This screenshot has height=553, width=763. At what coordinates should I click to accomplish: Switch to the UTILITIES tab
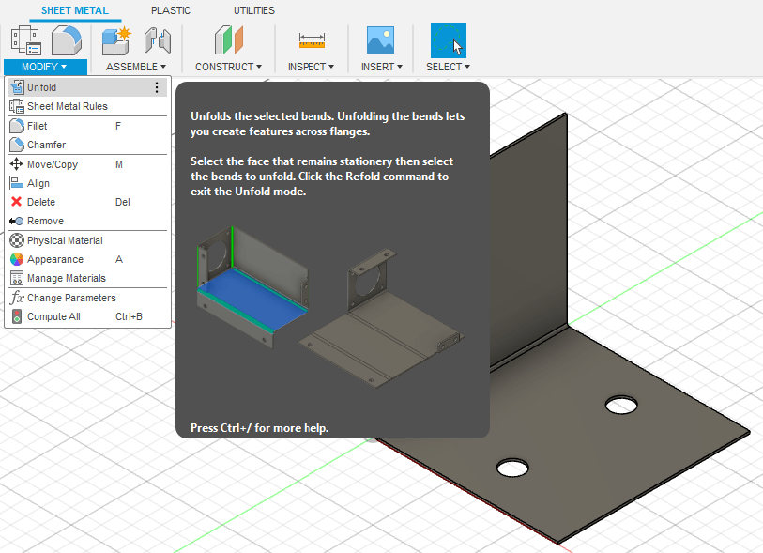pyautogui.click(x=253, y=10)
